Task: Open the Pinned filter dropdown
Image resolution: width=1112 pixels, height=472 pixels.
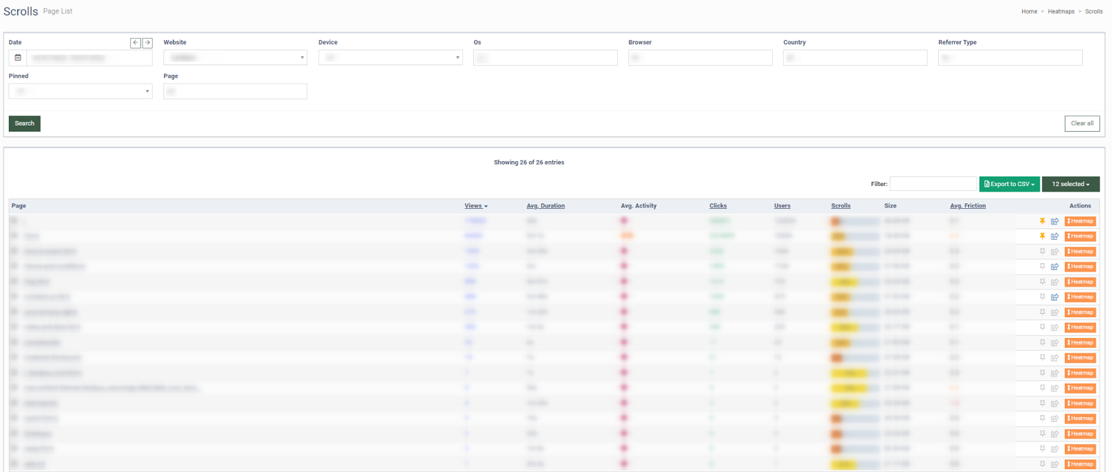Action: (x=81, y=91)
